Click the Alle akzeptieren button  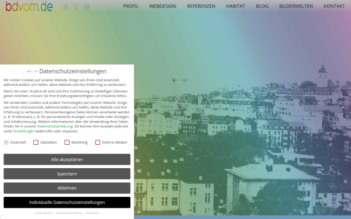[67, 159]
